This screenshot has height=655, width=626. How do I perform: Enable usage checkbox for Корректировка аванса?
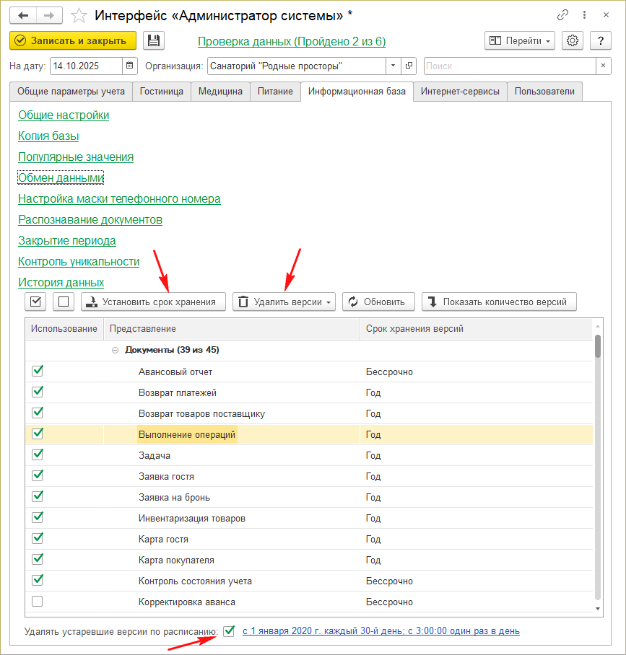pos(38,601)
